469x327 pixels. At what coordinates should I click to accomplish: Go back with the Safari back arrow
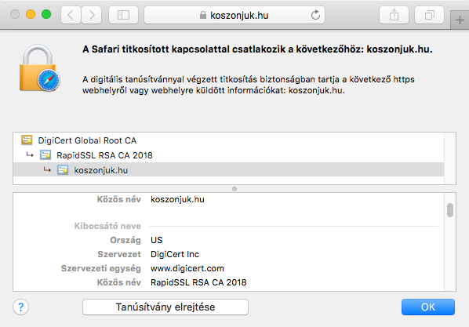(71, 15)
